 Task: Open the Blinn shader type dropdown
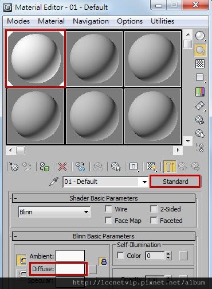pos(54,212)
